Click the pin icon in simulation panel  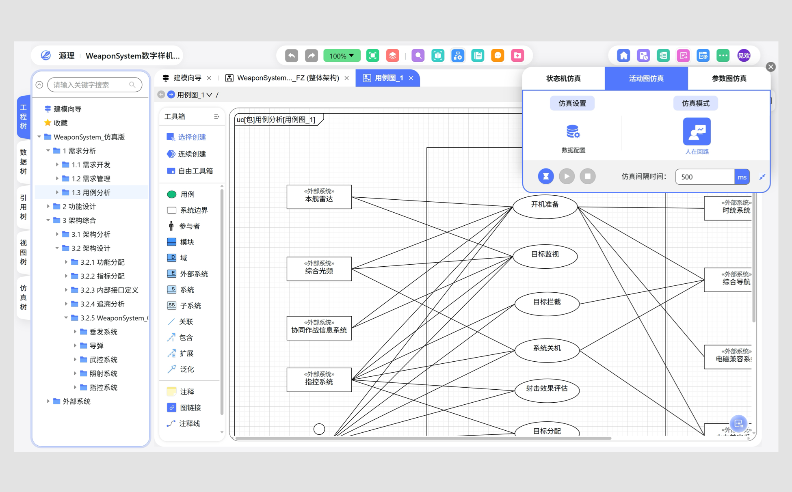tap(762, 177)
